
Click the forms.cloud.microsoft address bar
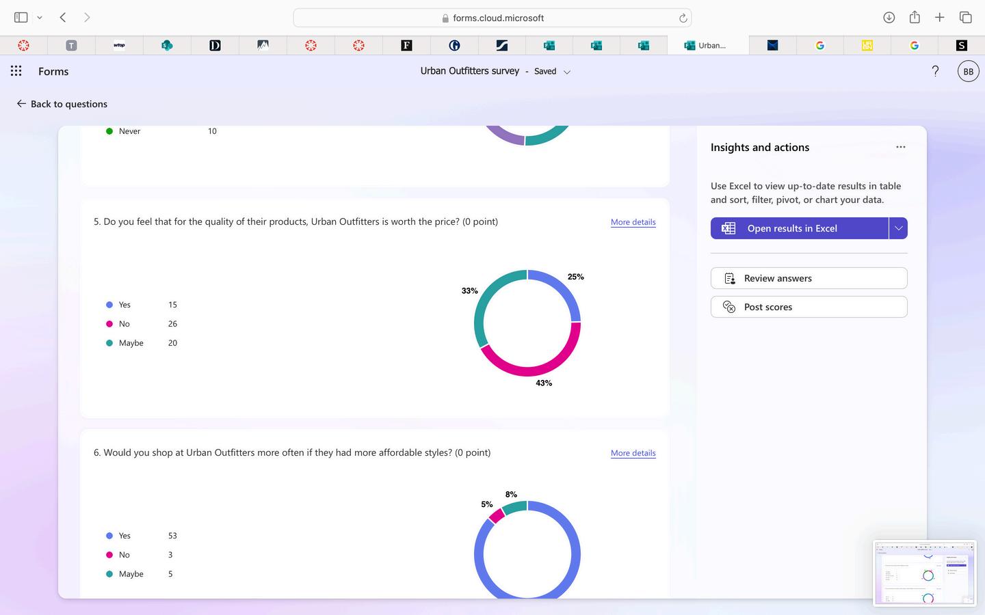(x=492, y=18)
